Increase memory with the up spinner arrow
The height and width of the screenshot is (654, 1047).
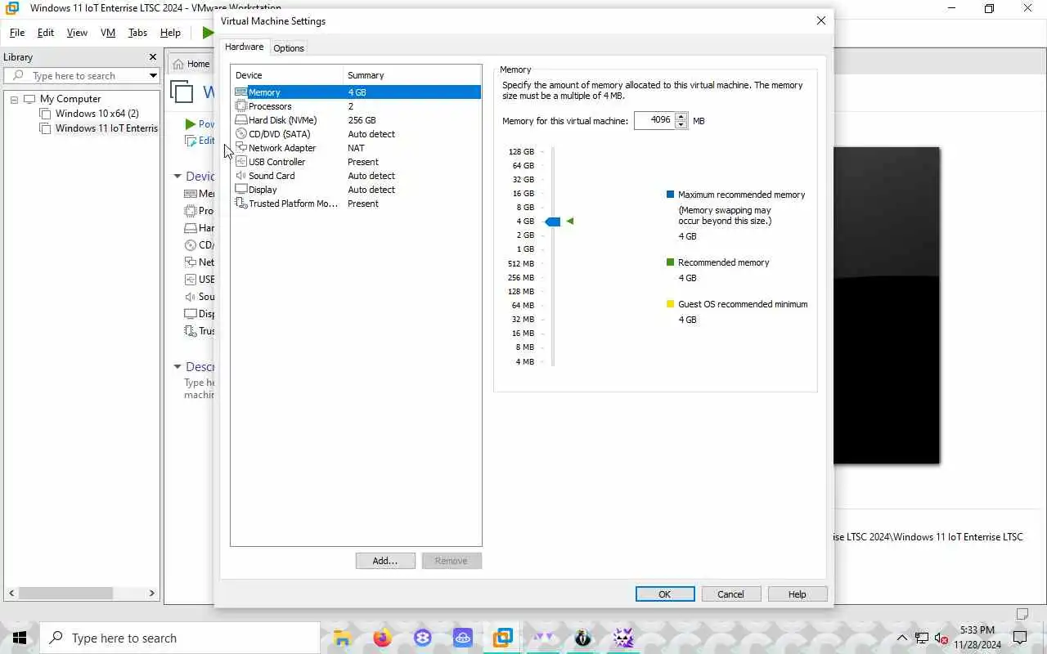(681, 117)
